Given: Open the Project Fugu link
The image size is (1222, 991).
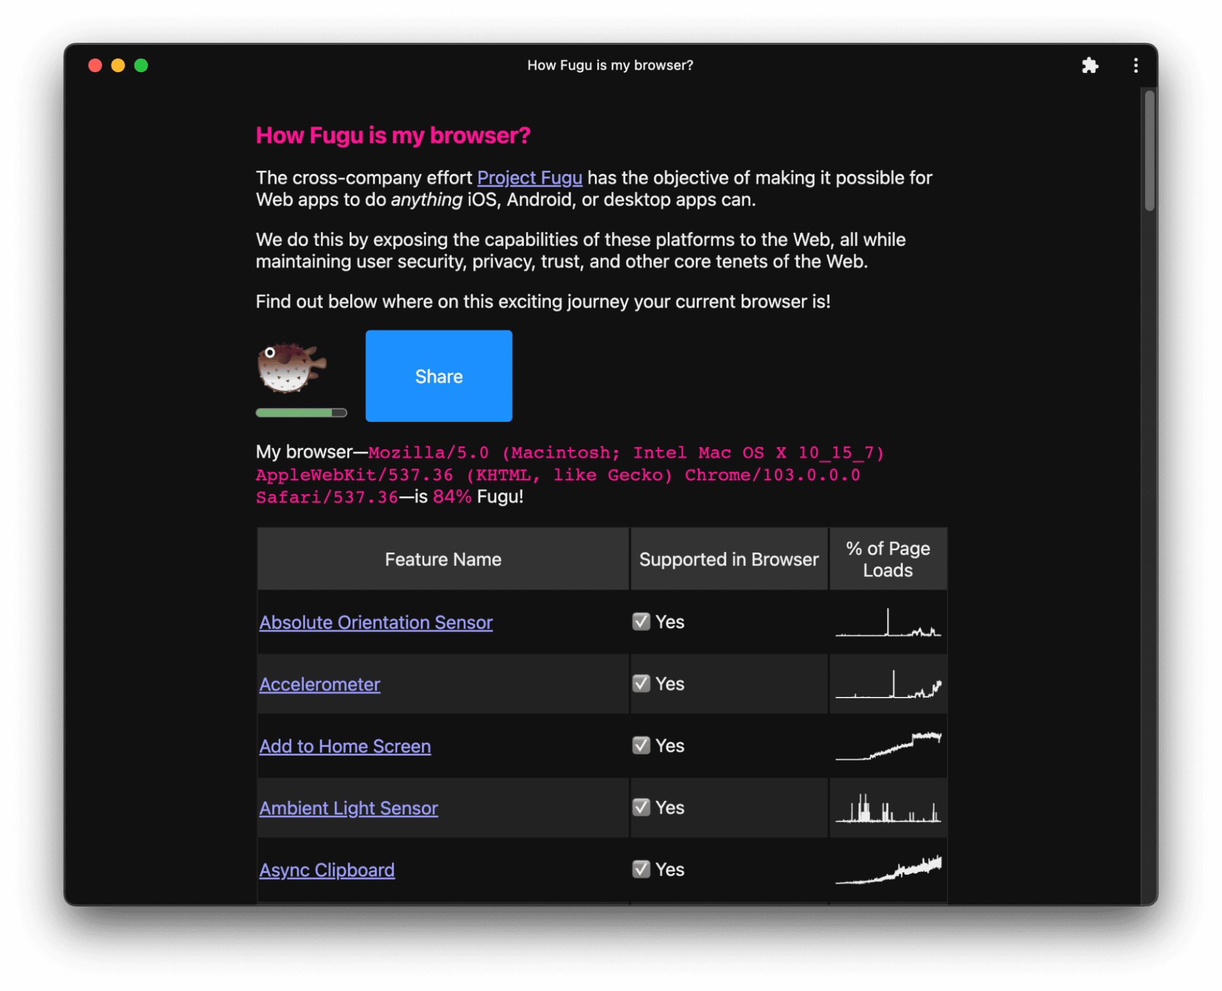Looking at the screenshot, I should click(529, 177).
